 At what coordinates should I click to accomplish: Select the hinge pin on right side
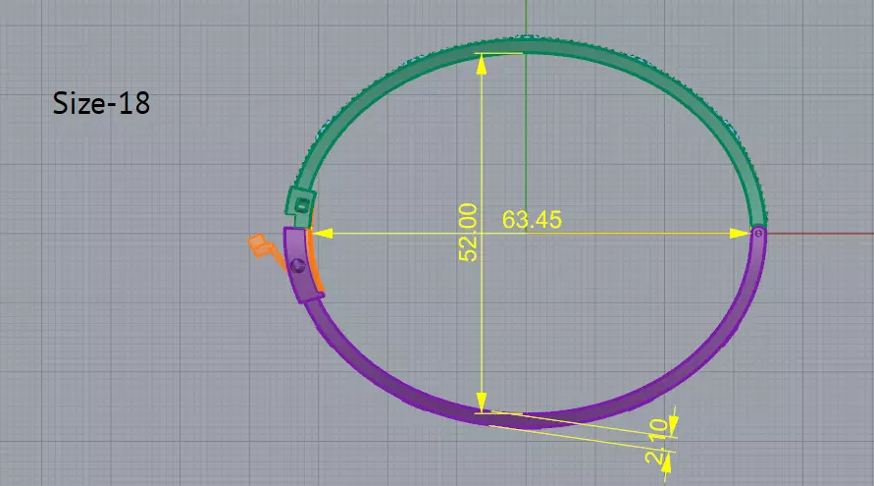coord(758,232)
